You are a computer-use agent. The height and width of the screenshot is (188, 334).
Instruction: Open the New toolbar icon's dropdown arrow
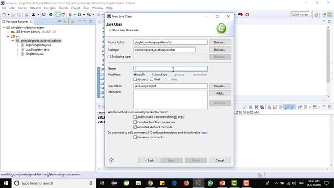(8, 15)
